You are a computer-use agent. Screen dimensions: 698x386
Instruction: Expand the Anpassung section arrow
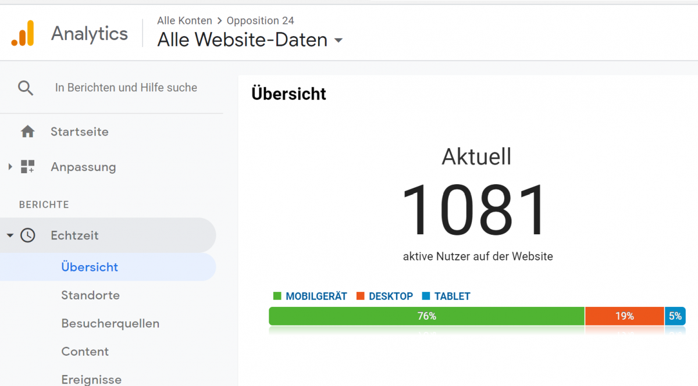pyautogui.click(x=10, y=167)
